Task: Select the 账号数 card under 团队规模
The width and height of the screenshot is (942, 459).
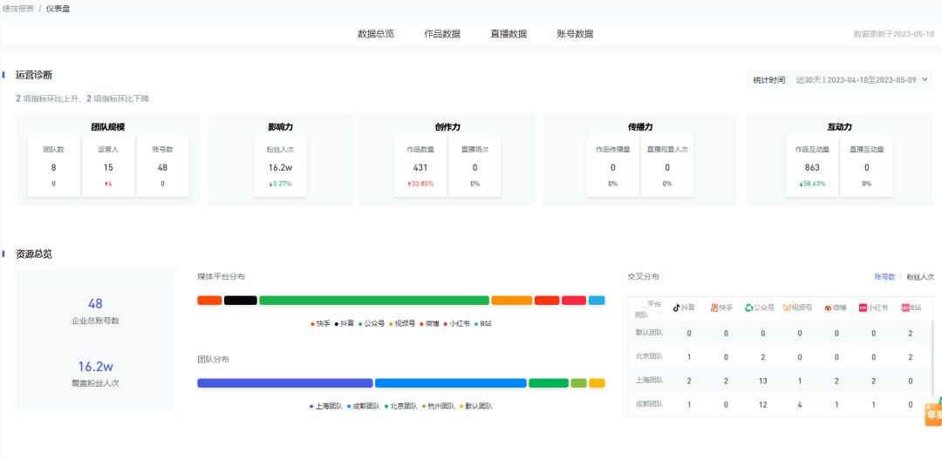Action: click(x=163, y=166)
